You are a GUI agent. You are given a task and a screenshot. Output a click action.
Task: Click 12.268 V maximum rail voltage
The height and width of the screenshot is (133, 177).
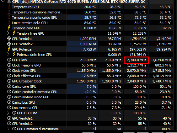[x=139, y=33]
